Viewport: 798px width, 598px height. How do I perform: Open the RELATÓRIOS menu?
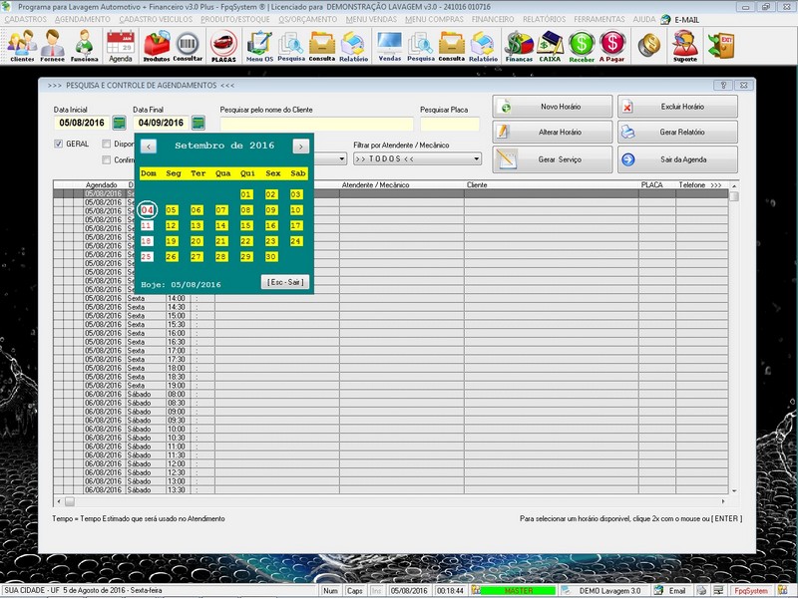[x=544, y=19]
